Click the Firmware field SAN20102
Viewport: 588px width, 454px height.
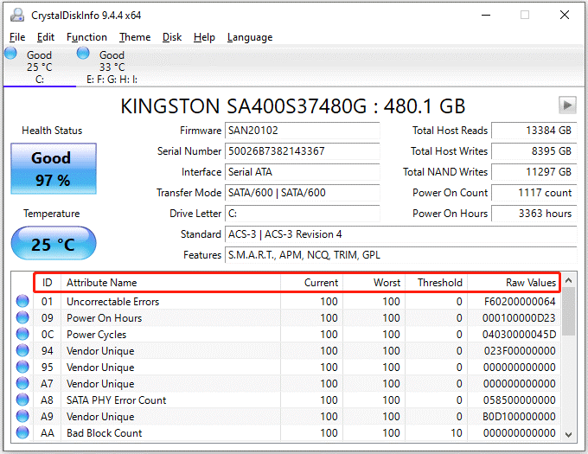pos(303,131)
